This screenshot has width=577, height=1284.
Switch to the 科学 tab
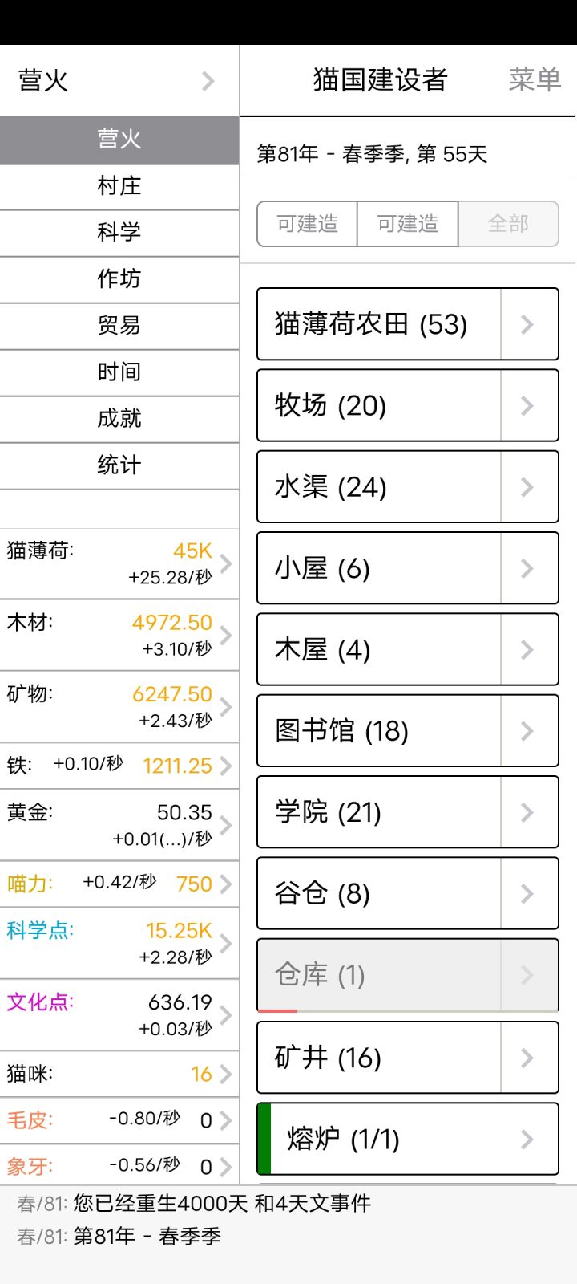coord(119,233)
